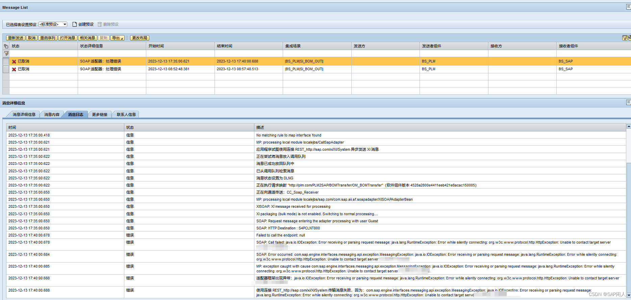Click the 状态 filter input field

pos(44,53)
